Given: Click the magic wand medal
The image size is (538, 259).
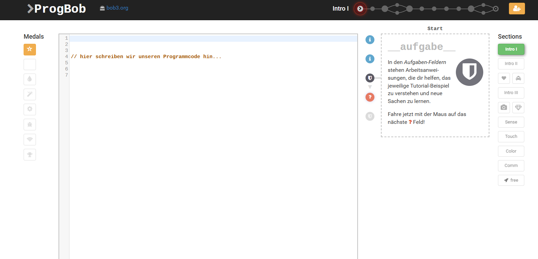Looking at the screenshot, I should click(30, 94).
